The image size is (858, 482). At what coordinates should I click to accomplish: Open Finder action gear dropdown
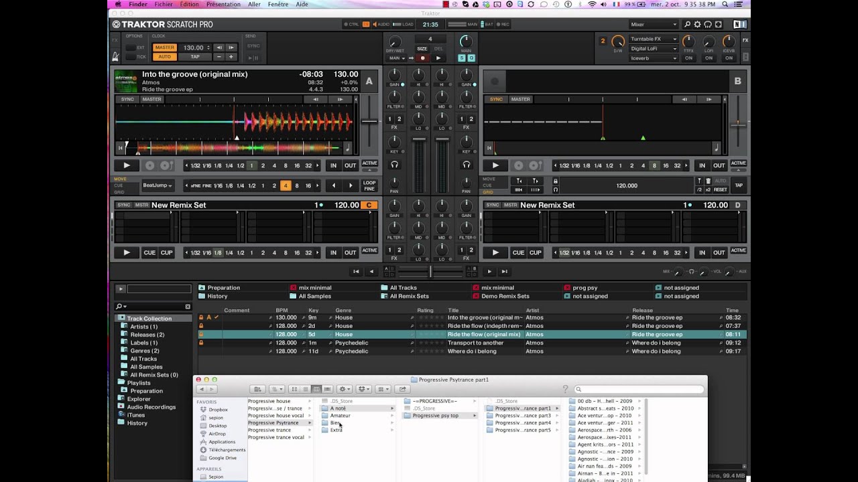click(x=345, y=389)
